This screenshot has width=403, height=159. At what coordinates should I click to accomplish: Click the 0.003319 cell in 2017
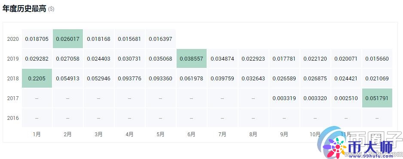coord(284,98)
